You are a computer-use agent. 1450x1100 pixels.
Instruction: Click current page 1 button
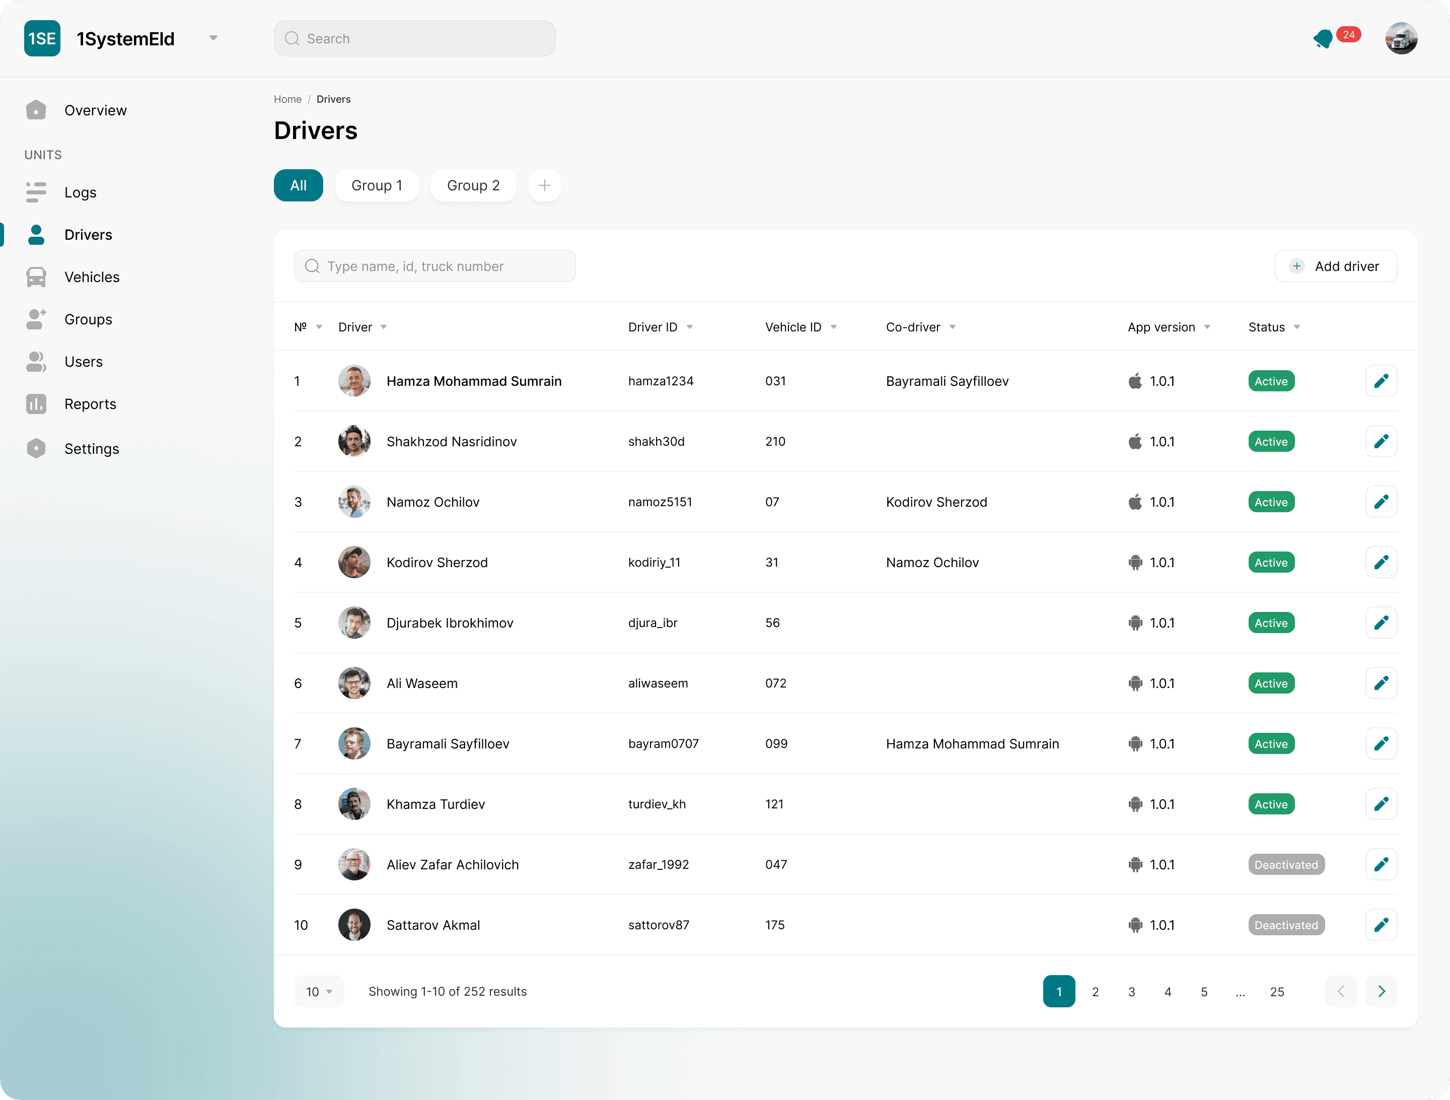[x=1059, y=991]
